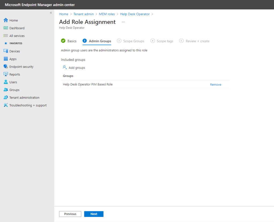Click Add groups link

[74, 68]
